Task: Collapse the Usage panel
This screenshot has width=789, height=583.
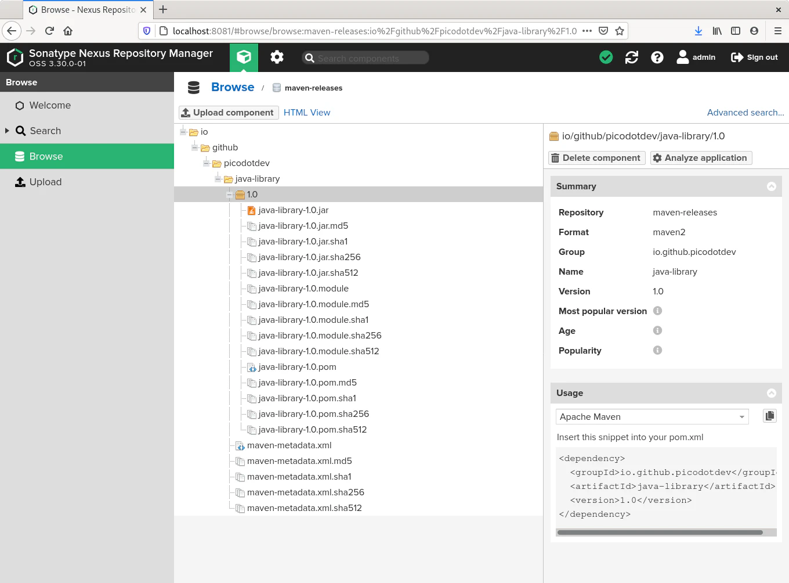Action: [771, 393]
